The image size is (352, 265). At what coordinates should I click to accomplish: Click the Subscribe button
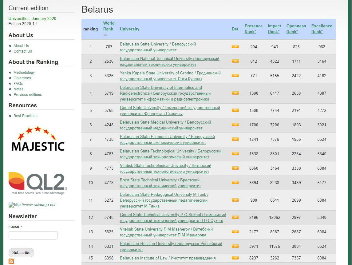21,252
